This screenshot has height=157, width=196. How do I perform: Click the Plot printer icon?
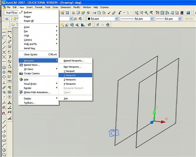coord(74,13)
